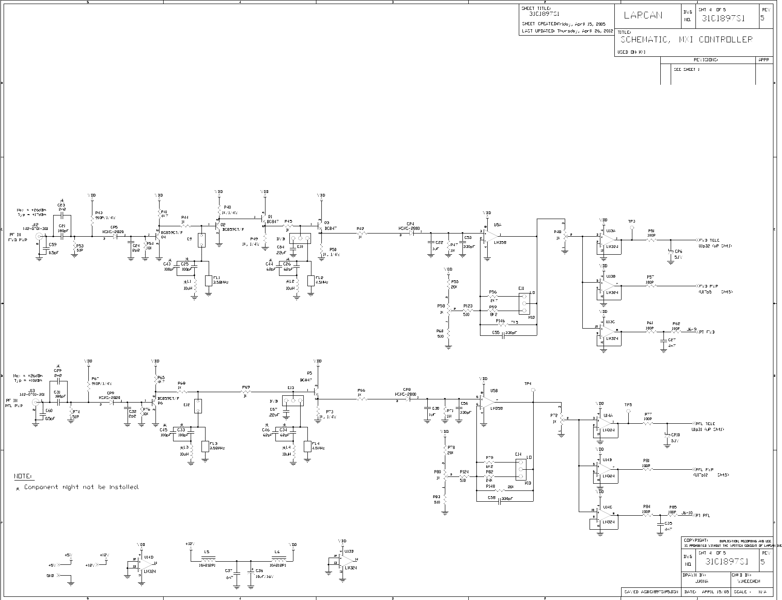Click the CR5 HSMS-2820 diode symbol
Viewport: 782px width, 600px height.
[x=115, y=236]
